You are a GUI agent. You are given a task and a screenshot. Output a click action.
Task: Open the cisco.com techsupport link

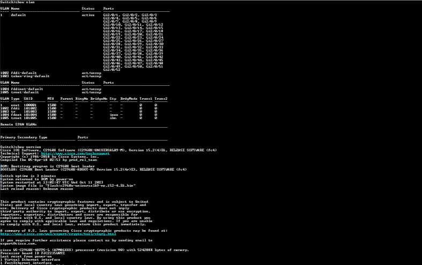(76, 153)
